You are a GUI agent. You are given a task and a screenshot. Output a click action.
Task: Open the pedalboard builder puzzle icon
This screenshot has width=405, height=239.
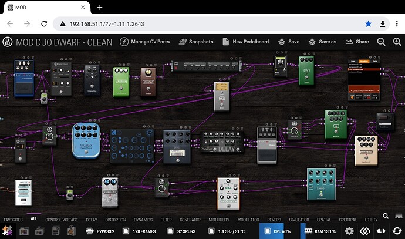coord(7,231)
